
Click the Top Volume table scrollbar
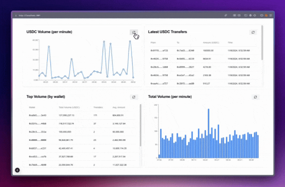tap(141, 125)
